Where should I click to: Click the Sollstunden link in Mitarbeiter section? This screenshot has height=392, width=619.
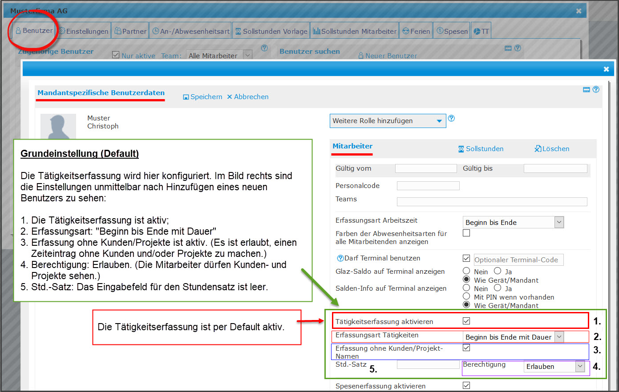tap(481, 149)
